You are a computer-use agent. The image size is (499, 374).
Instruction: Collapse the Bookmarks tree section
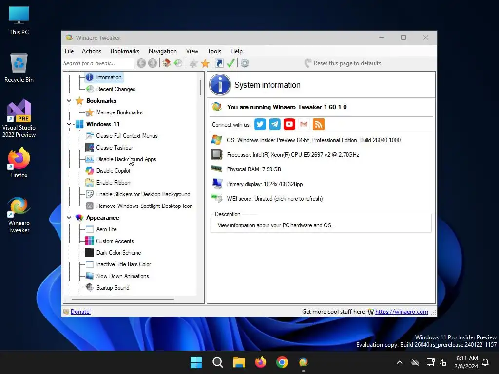click(x=69, y=101)
